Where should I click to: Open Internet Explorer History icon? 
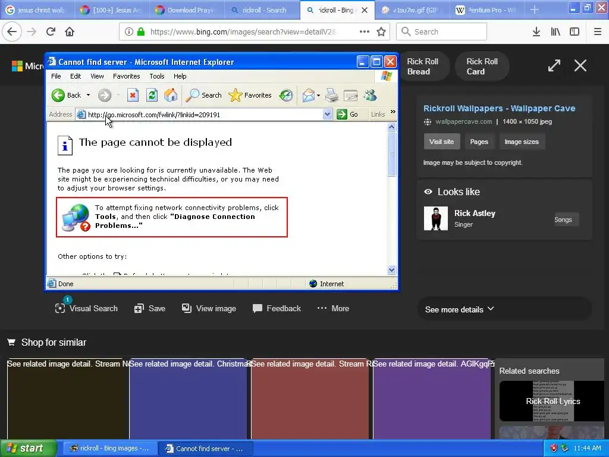[286, 95]
